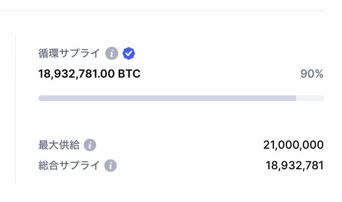Click the filled portion of supply progress bar
The image size is (342, 202).
(x=167, y=98)
